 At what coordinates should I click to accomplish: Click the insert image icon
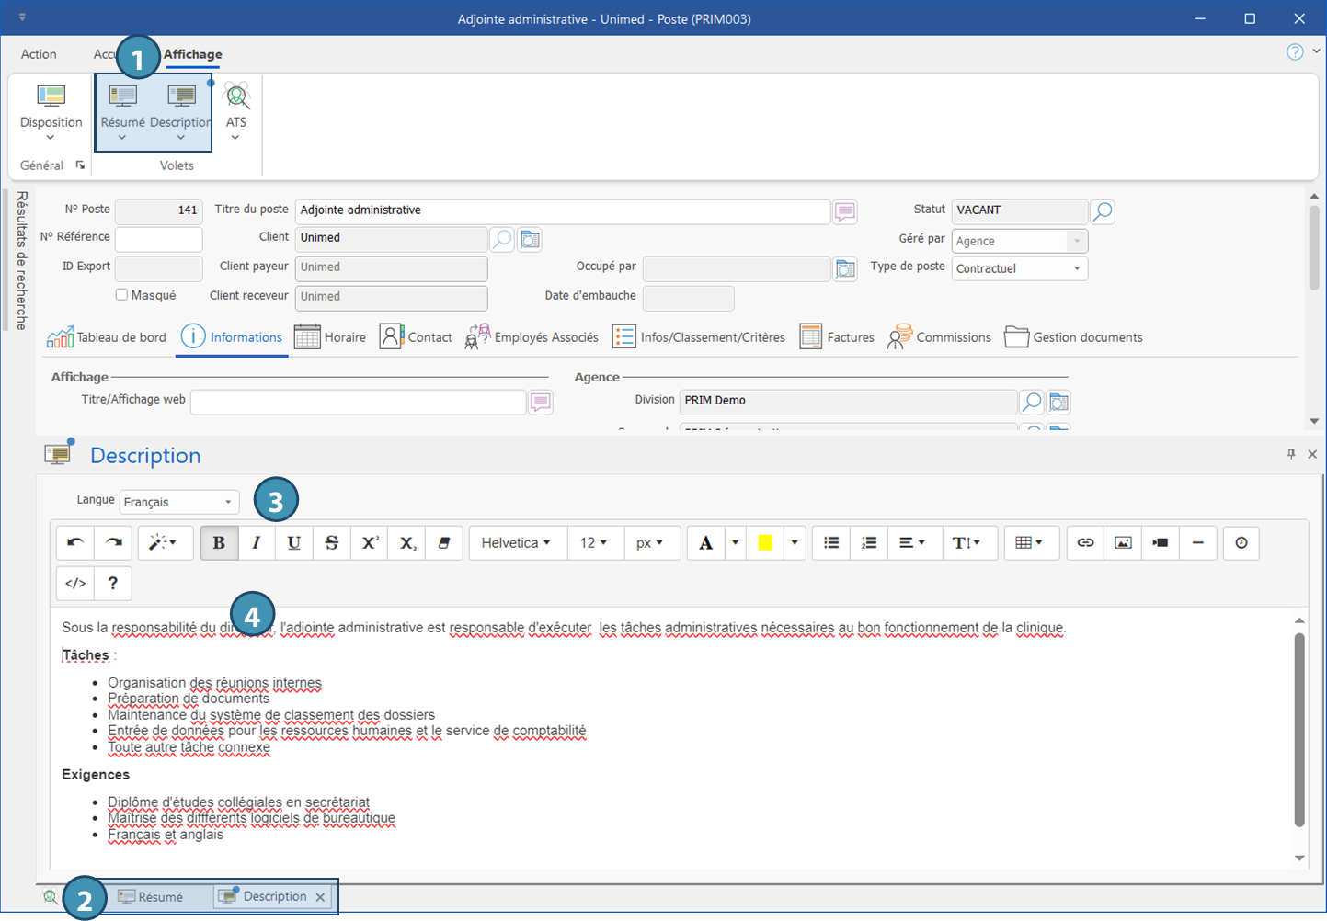(1123, 542)
